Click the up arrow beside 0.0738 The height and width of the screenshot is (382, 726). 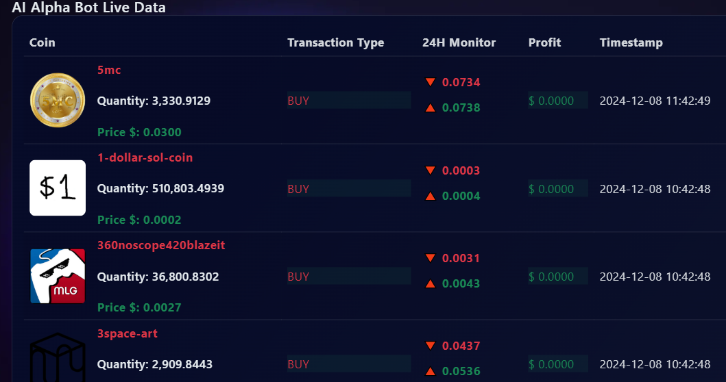pyautogui.click(x=431, y=107)
